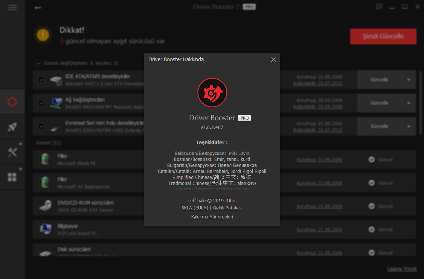Click the Disk sürücüleri drive icon

(45, 253)
